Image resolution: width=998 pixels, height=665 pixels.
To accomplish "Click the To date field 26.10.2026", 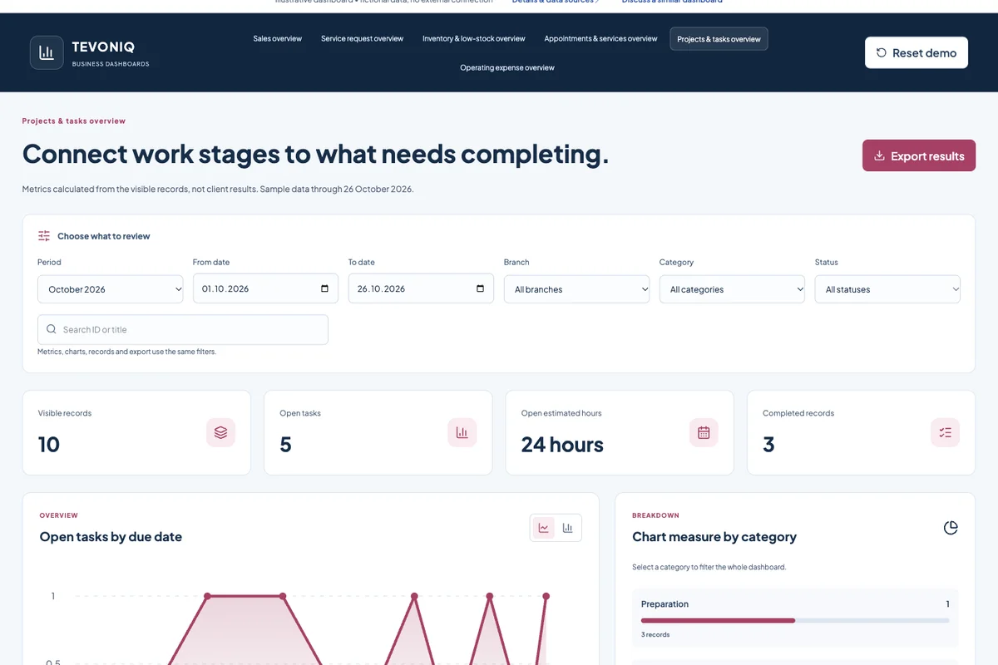I will click(x=421, y=288).
